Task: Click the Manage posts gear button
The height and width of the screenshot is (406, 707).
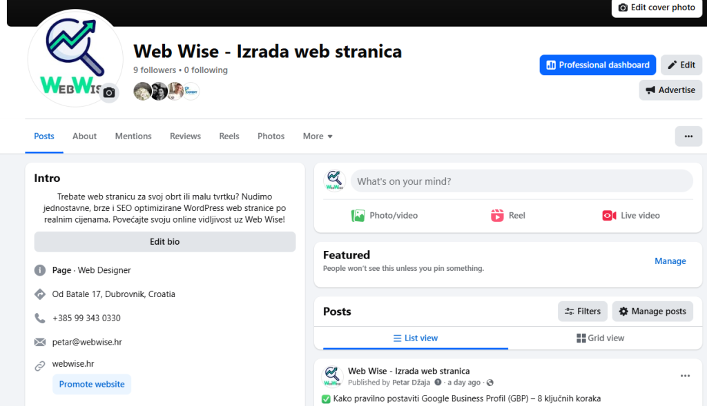Action: pos(652,312)
